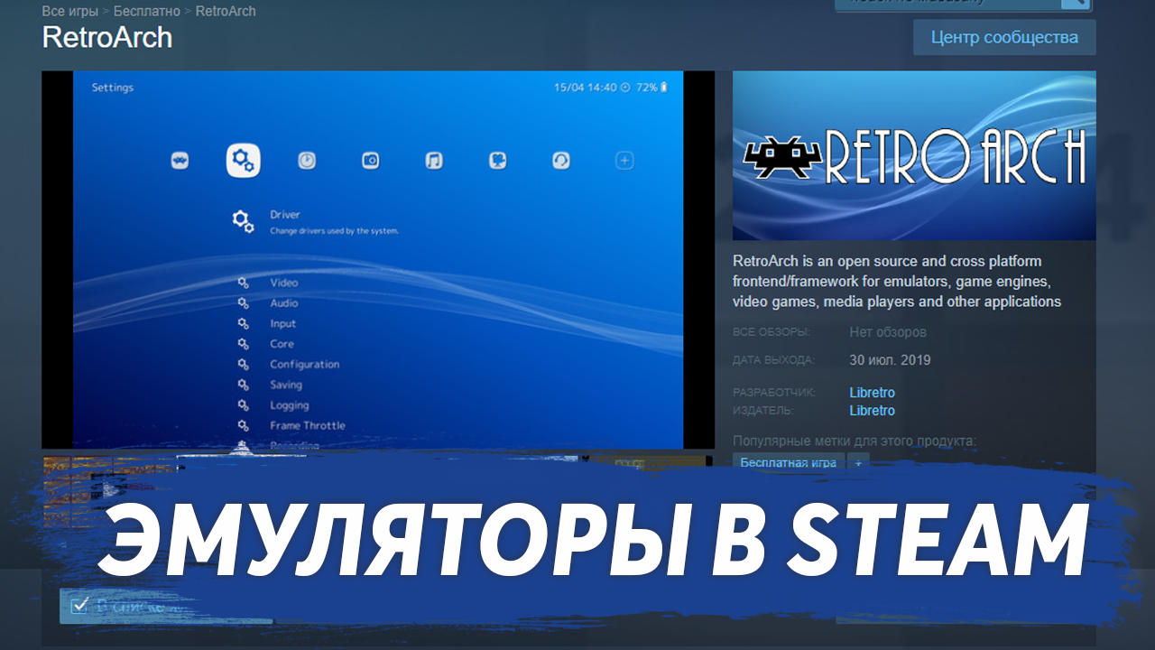Click the 30 июл. 2019 release date
1155x650 pixels.
coord(891,360)
